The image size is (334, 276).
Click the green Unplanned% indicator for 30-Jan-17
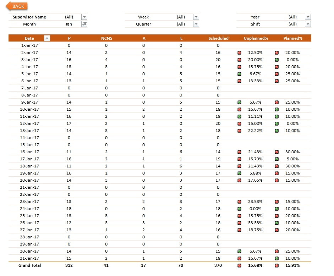coord(240,251)
